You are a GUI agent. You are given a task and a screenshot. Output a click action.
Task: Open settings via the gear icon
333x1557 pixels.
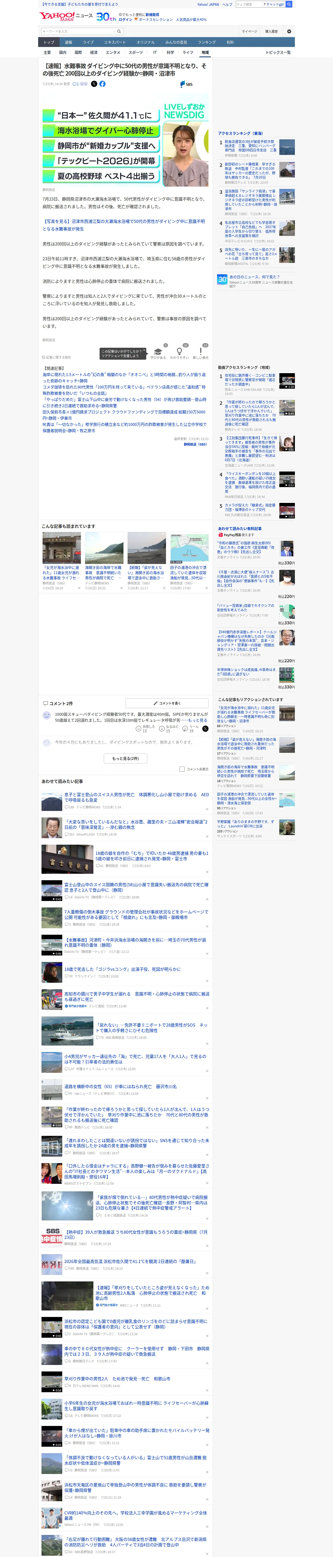click(289, 31)
